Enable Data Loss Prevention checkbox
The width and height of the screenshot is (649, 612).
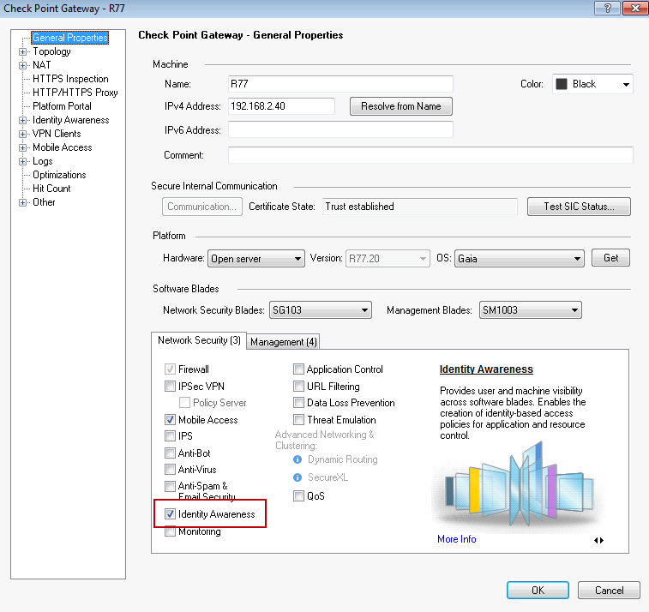(x=298, y=403)
